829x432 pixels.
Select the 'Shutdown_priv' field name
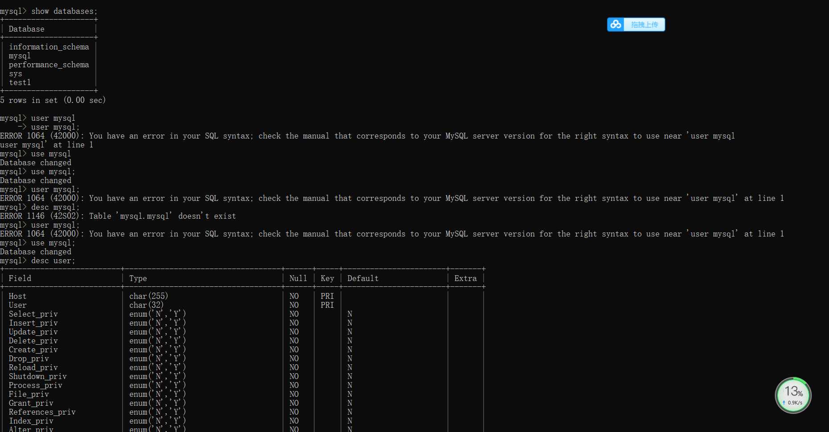(38, 376)
